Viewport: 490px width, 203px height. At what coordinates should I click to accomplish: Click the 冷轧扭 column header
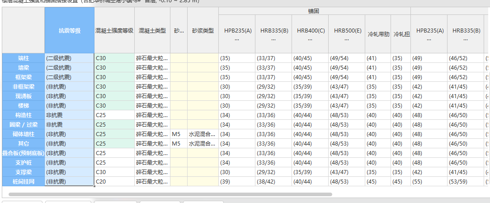tap(400, 34)
